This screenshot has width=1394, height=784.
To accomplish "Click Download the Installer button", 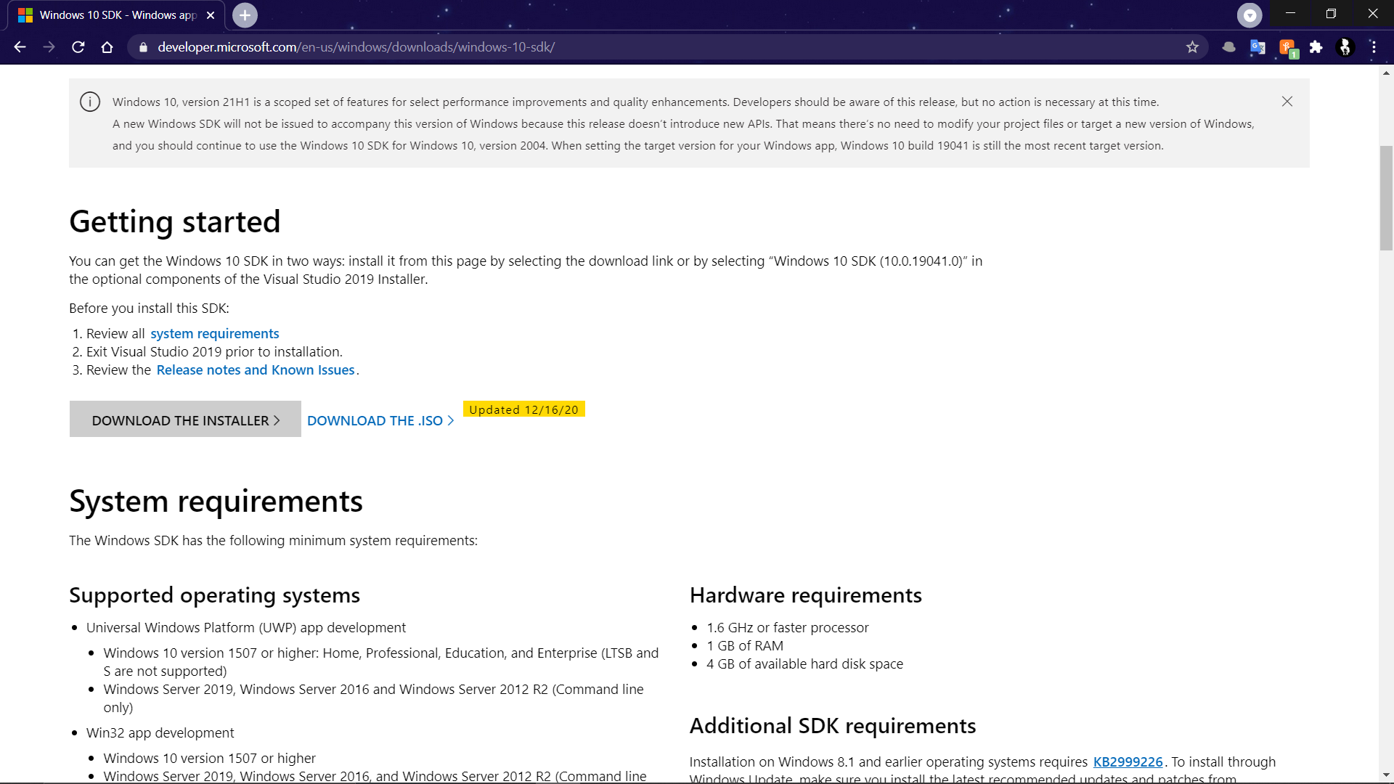I will click(x=185, y=419).
